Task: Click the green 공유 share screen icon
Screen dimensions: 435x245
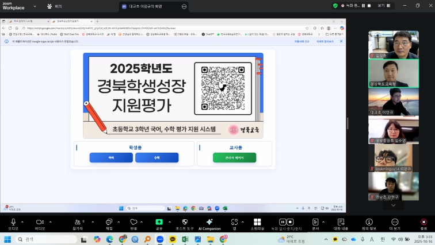Action: coord(159,222)
